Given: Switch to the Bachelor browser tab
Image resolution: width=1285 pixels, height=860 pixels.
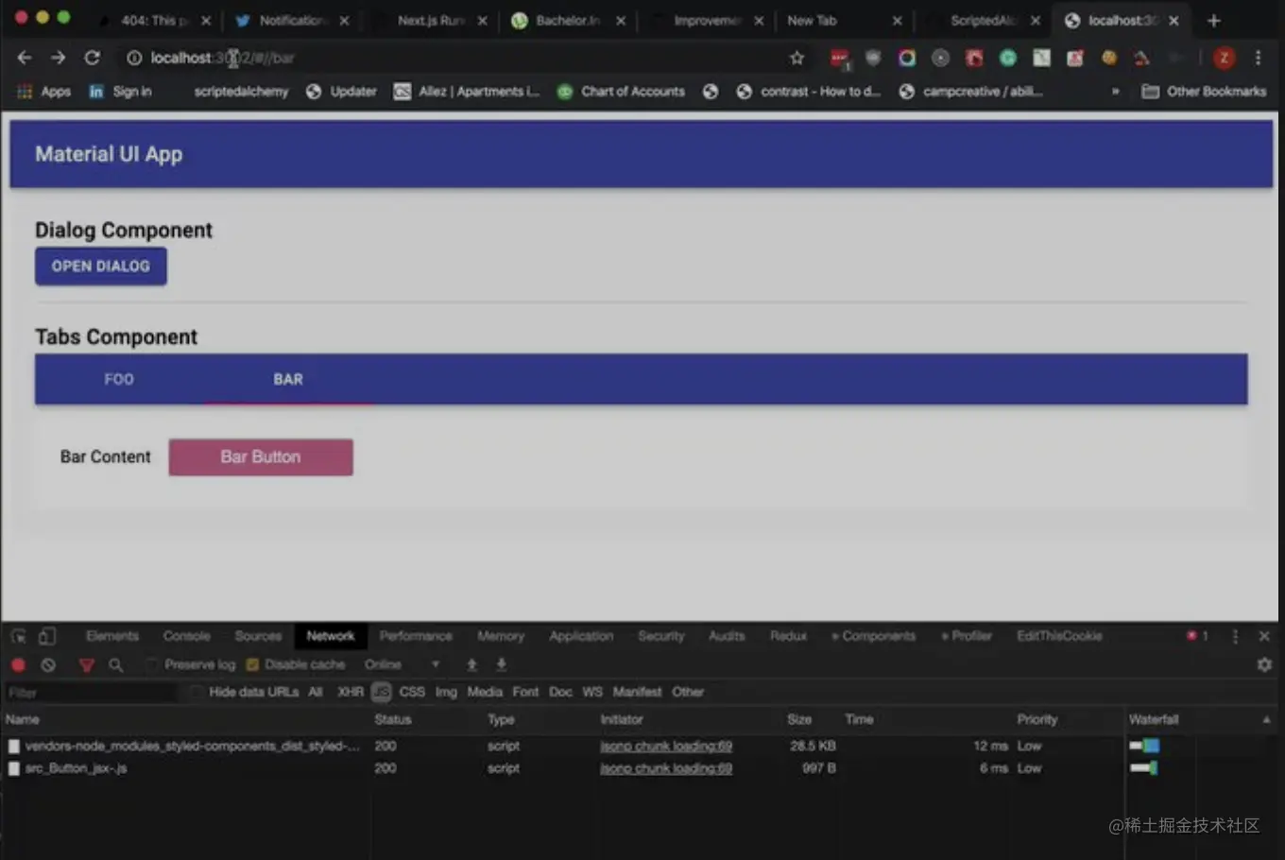Looking at the screenshot, I should click(568, 20).
